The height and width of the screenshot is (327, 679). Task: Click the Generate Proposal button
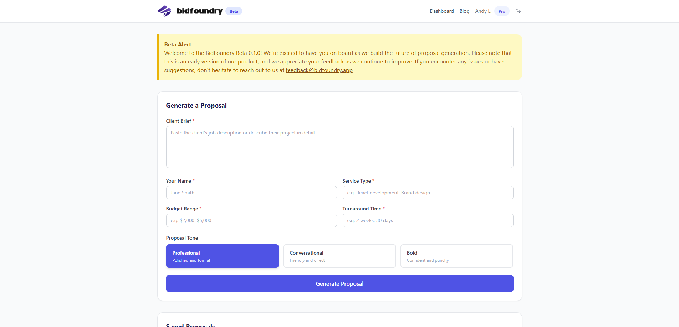click(x=339, y=283)
